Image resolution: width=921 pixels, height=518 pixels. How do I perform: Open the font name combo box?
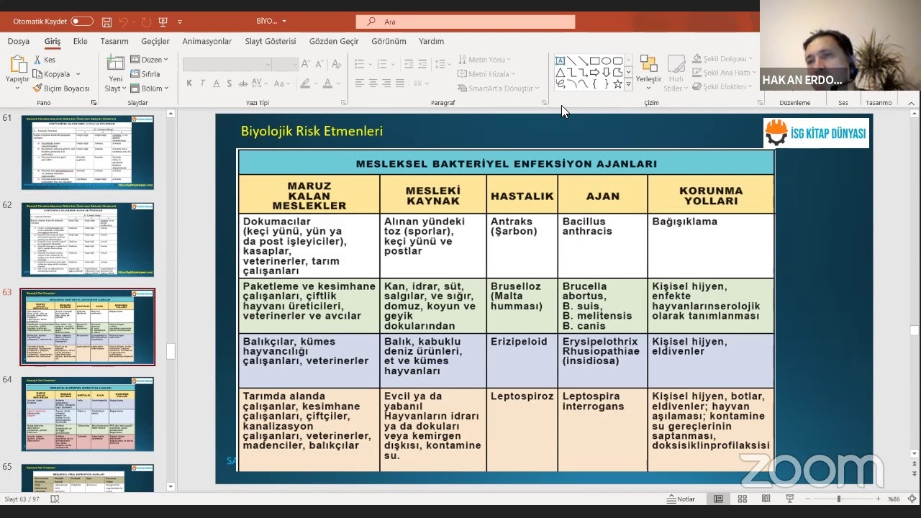[227, 65]
